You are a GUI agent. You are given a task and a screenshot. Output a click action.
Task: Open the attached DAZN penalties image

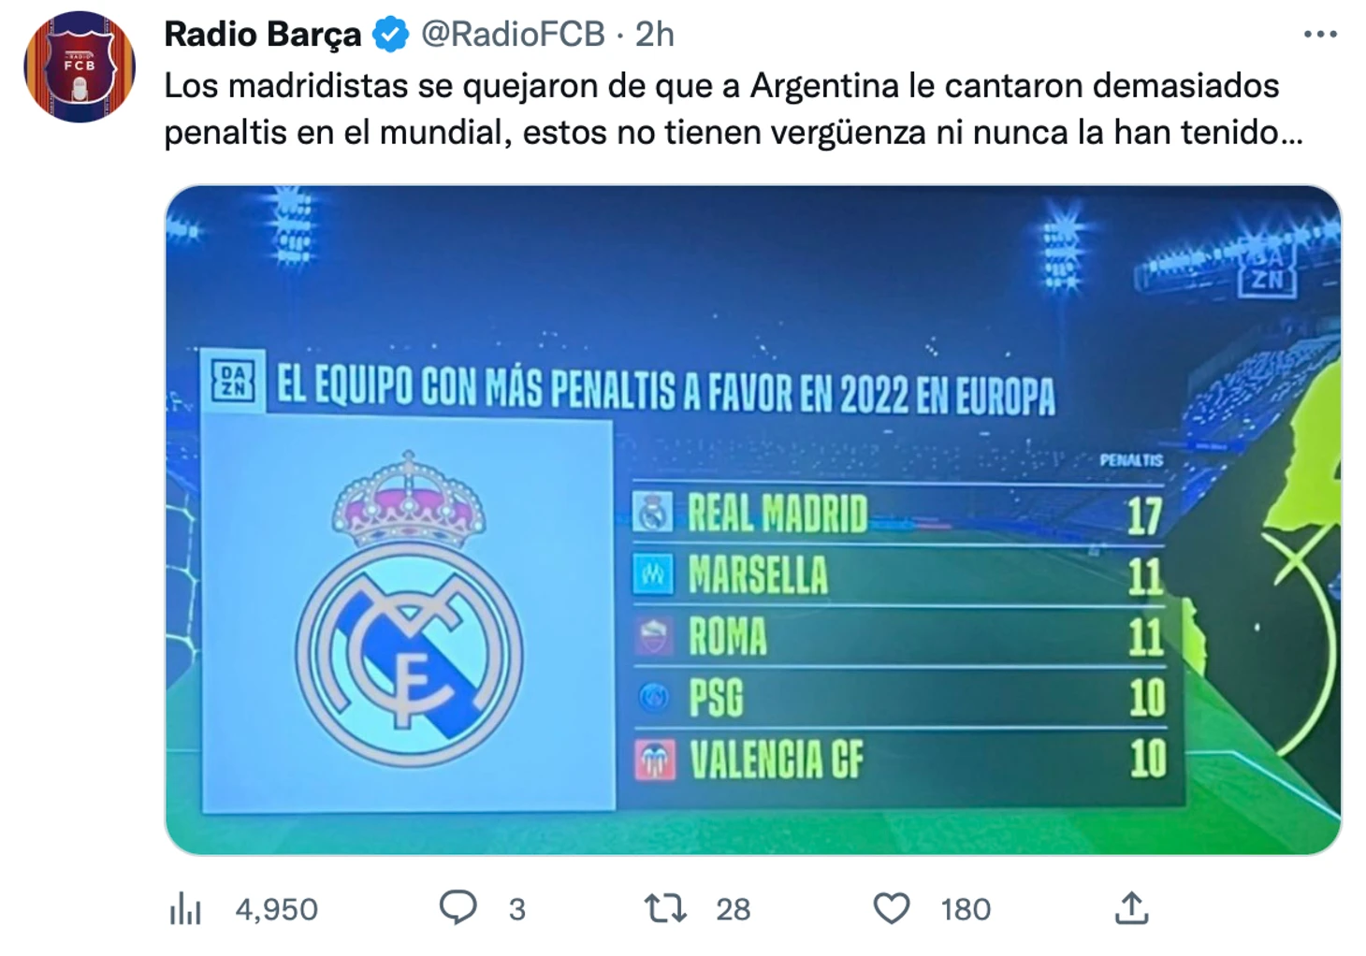[x=753, y=520]
